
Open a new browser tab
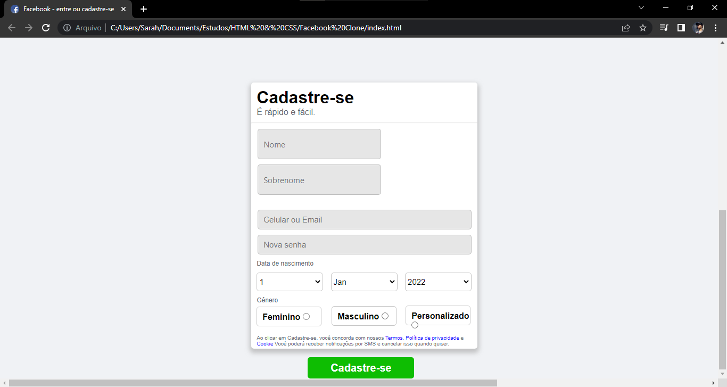point(144,9)
